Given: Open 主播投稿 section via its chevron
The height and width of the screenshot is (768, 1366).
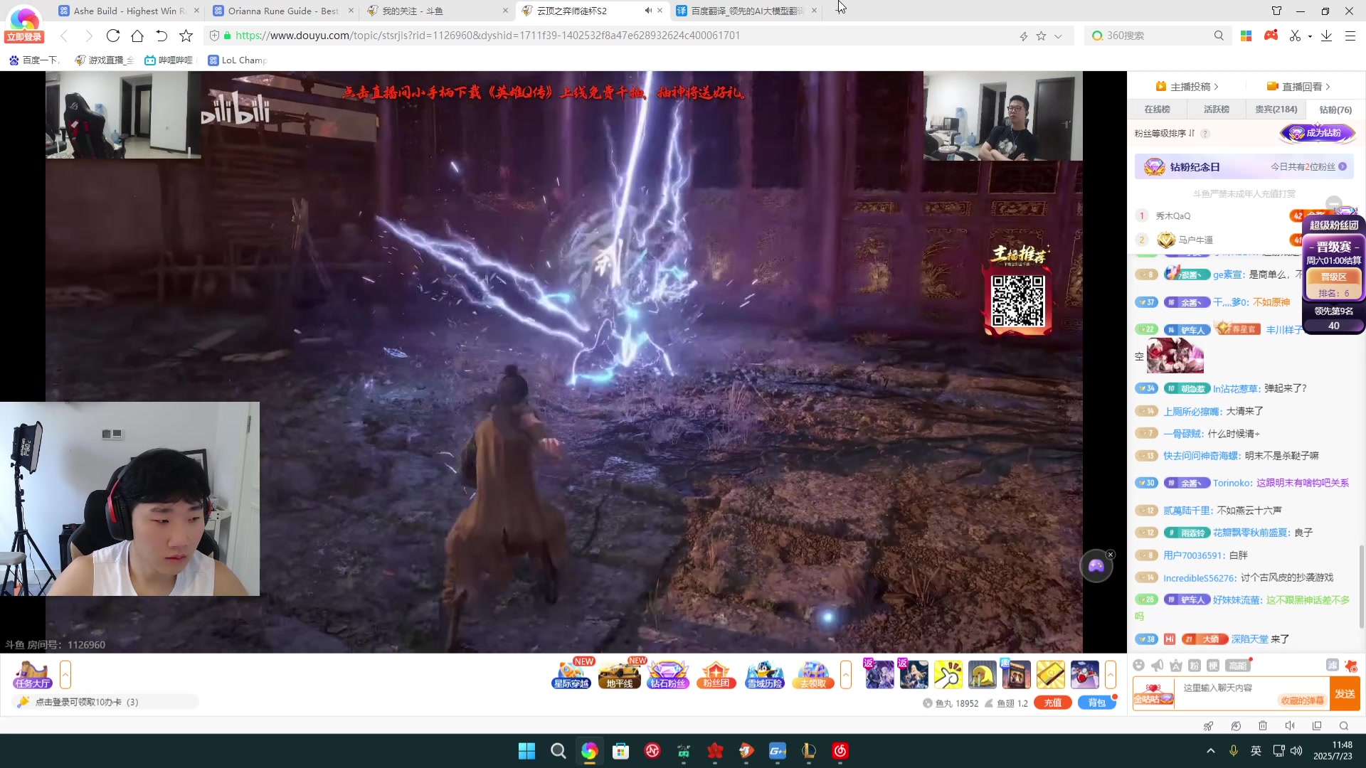Looking at the screenshot, I should coord(1217,87).
